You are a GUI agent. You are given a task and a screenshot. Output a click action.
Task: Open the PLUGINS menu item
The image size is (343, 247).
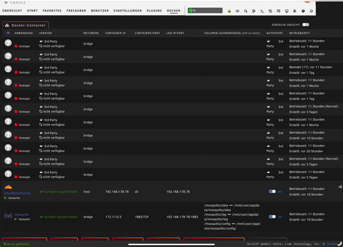point(154,11)
